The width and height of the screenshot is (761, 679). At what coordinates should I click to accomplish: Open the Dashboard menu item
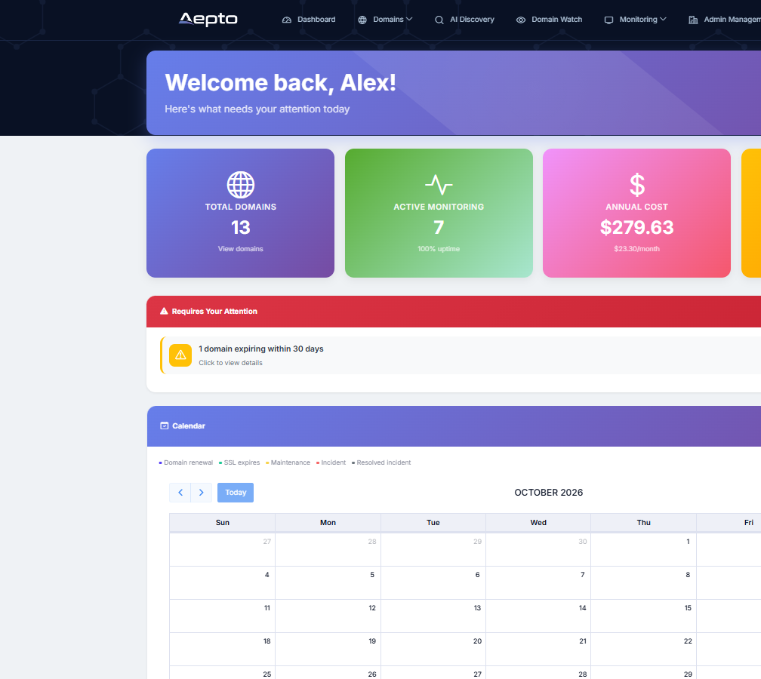click(309, 20)
